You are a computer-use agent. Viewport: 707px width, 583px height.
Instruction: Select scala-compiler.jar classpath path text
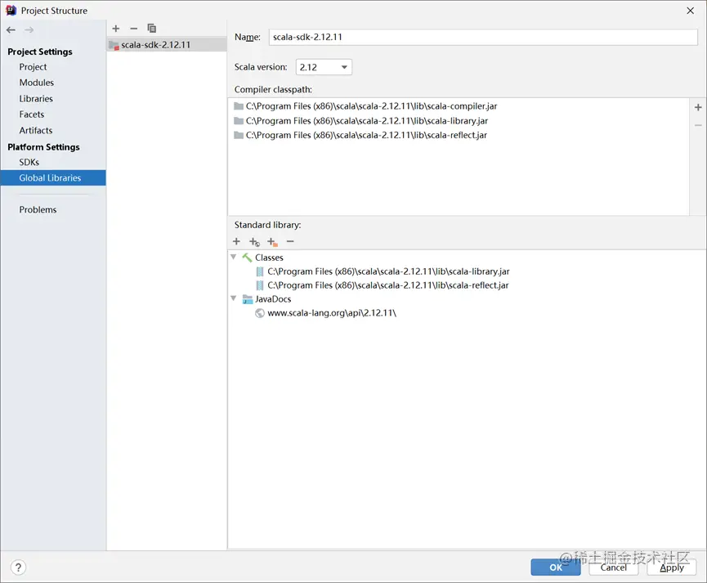pyautogui.click(x=372, y=106)
